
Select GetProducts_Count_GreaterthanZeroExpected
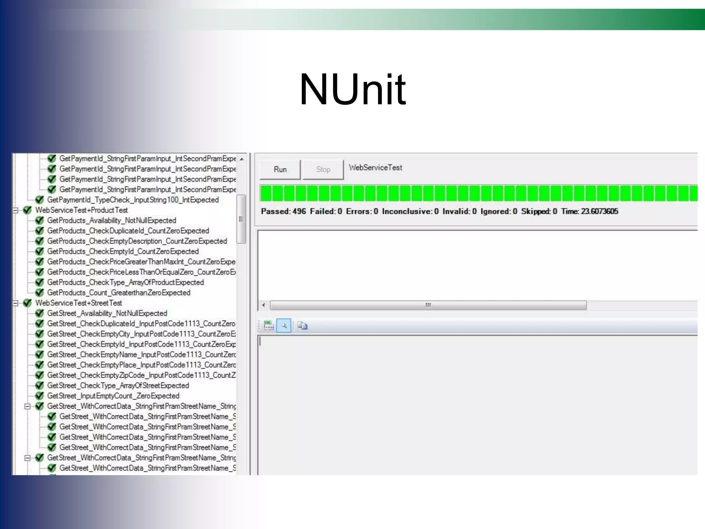point(119,293)
